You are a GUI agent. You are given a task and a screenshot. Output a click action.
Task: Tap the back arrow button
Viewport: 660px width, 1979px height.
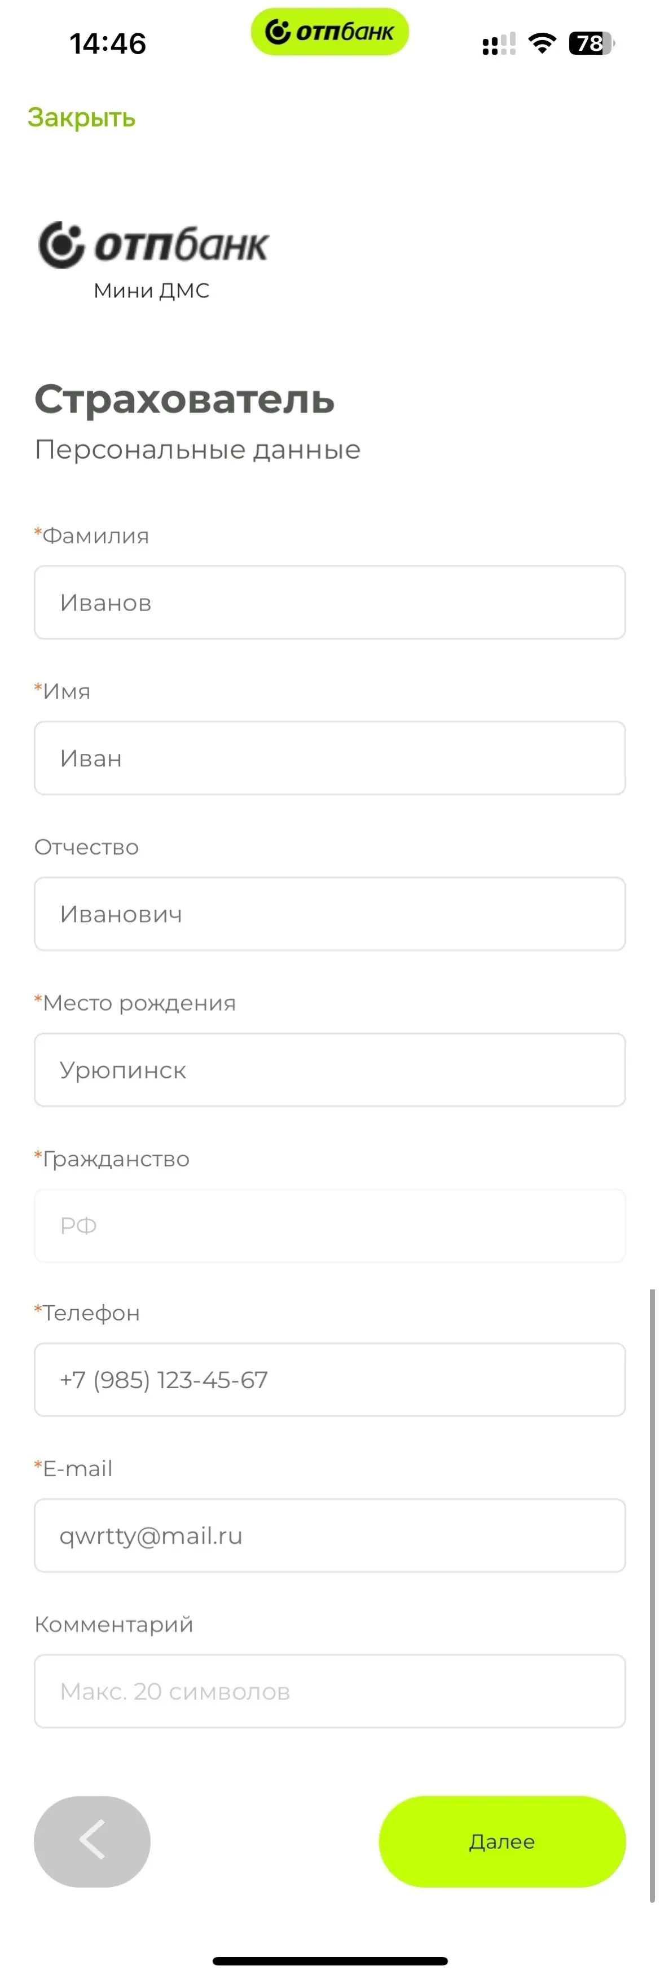point(92,1841)
